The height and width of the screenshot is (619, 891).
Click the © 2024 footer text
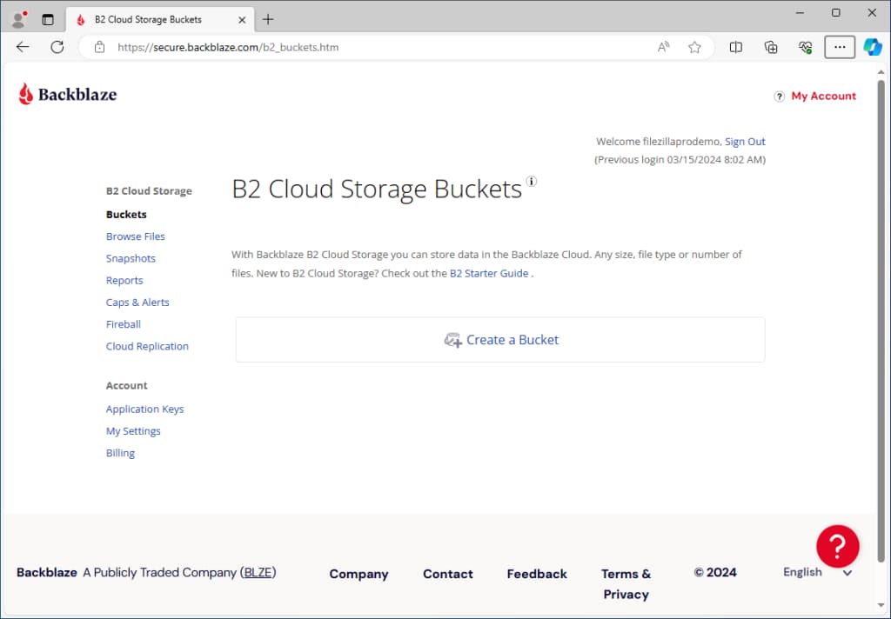point(715,572)
